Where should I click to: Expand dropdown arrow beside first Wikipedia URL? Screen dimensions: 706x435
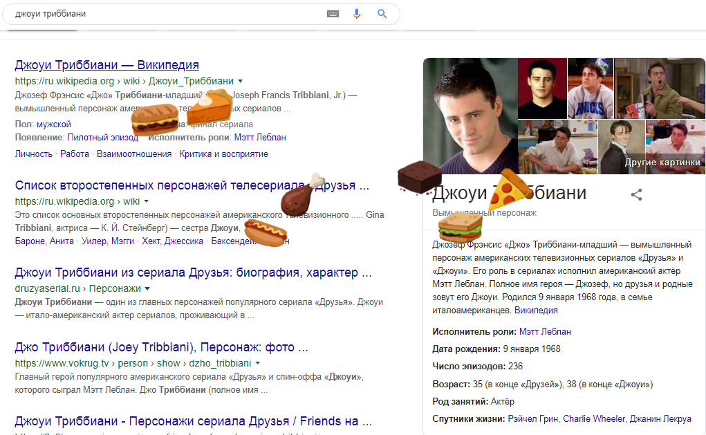coord(240,81)
